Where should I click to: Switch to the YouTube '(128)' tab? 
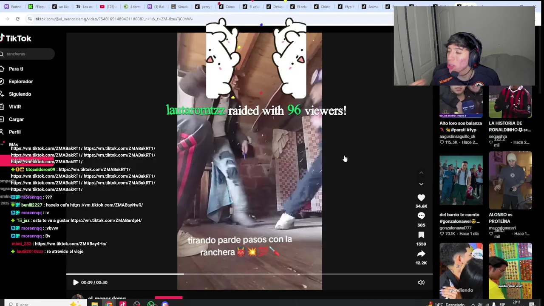108,7
